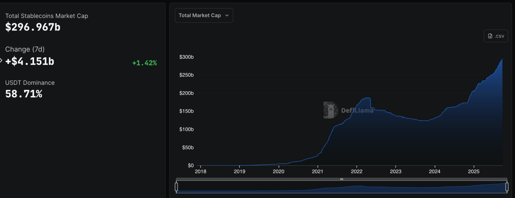Click the +$4.151b seven-day change value
Viewport: 515px width, 198px height.
pyautogui.click(x=30, y=61)
